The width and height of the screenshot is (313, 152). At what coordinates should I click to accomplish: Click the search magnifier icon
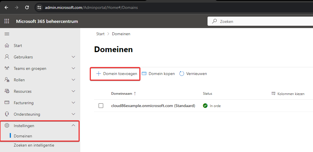pos(214,21)
